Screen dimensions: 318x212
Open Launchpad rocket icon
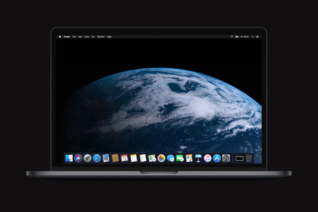(87, 158)
